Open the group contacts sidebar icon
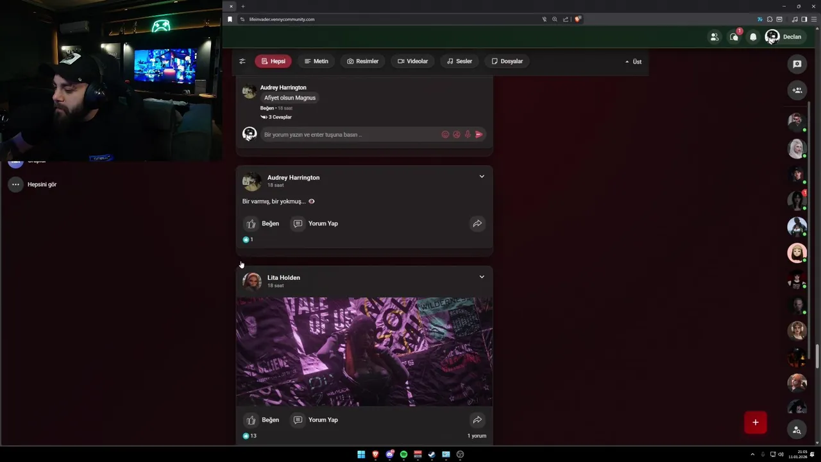The width and height of the screenshot is (821, 462). tap(797, 90)
